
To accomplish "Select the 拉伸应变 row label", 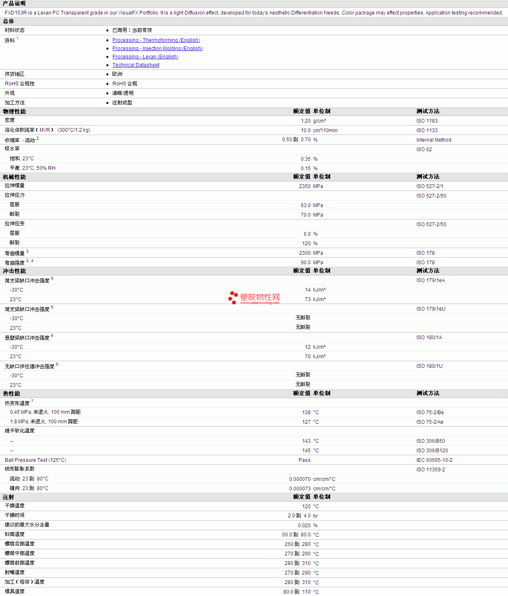I will (x=14, y=224).
